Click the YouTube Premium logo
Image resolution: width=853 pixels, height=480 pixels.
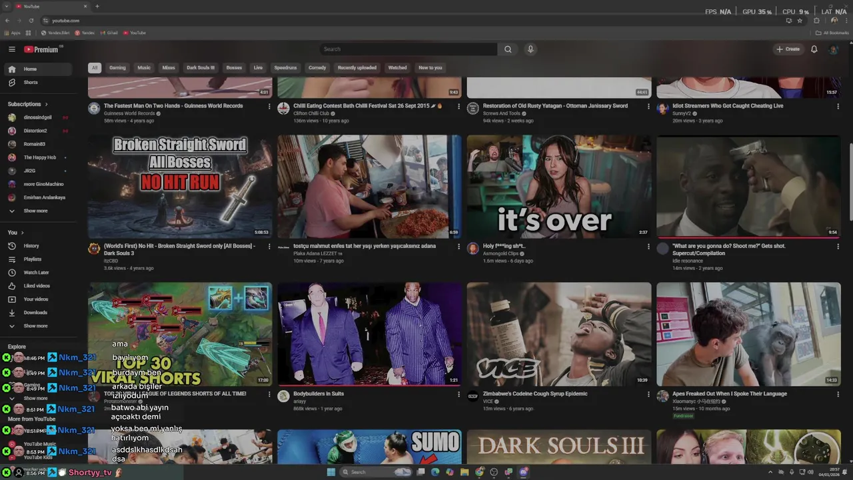(41, 49)
